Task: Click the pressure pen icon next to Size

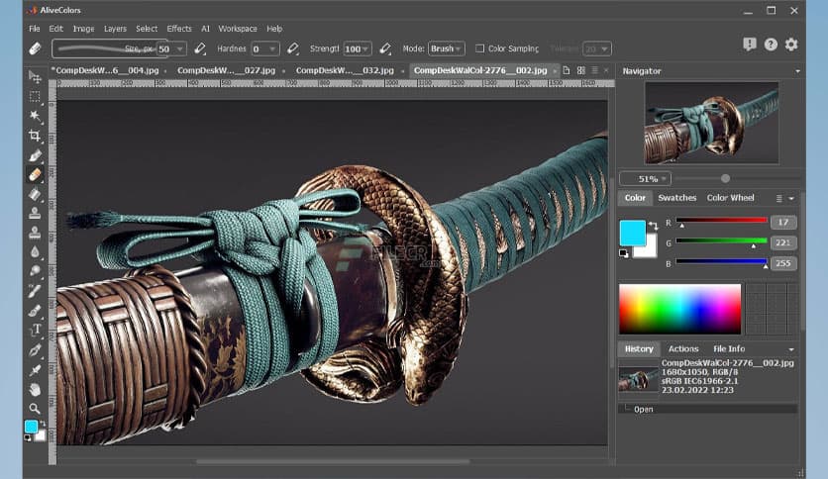Action: coord(200,49)
